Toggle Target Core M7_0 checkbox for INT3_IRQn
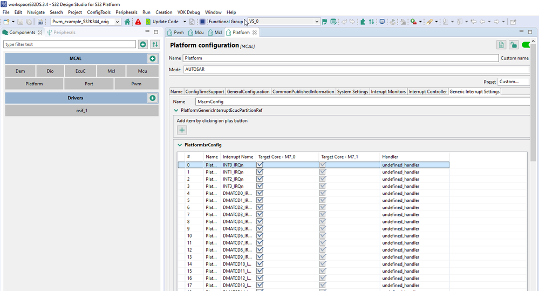 coord(260,186)
